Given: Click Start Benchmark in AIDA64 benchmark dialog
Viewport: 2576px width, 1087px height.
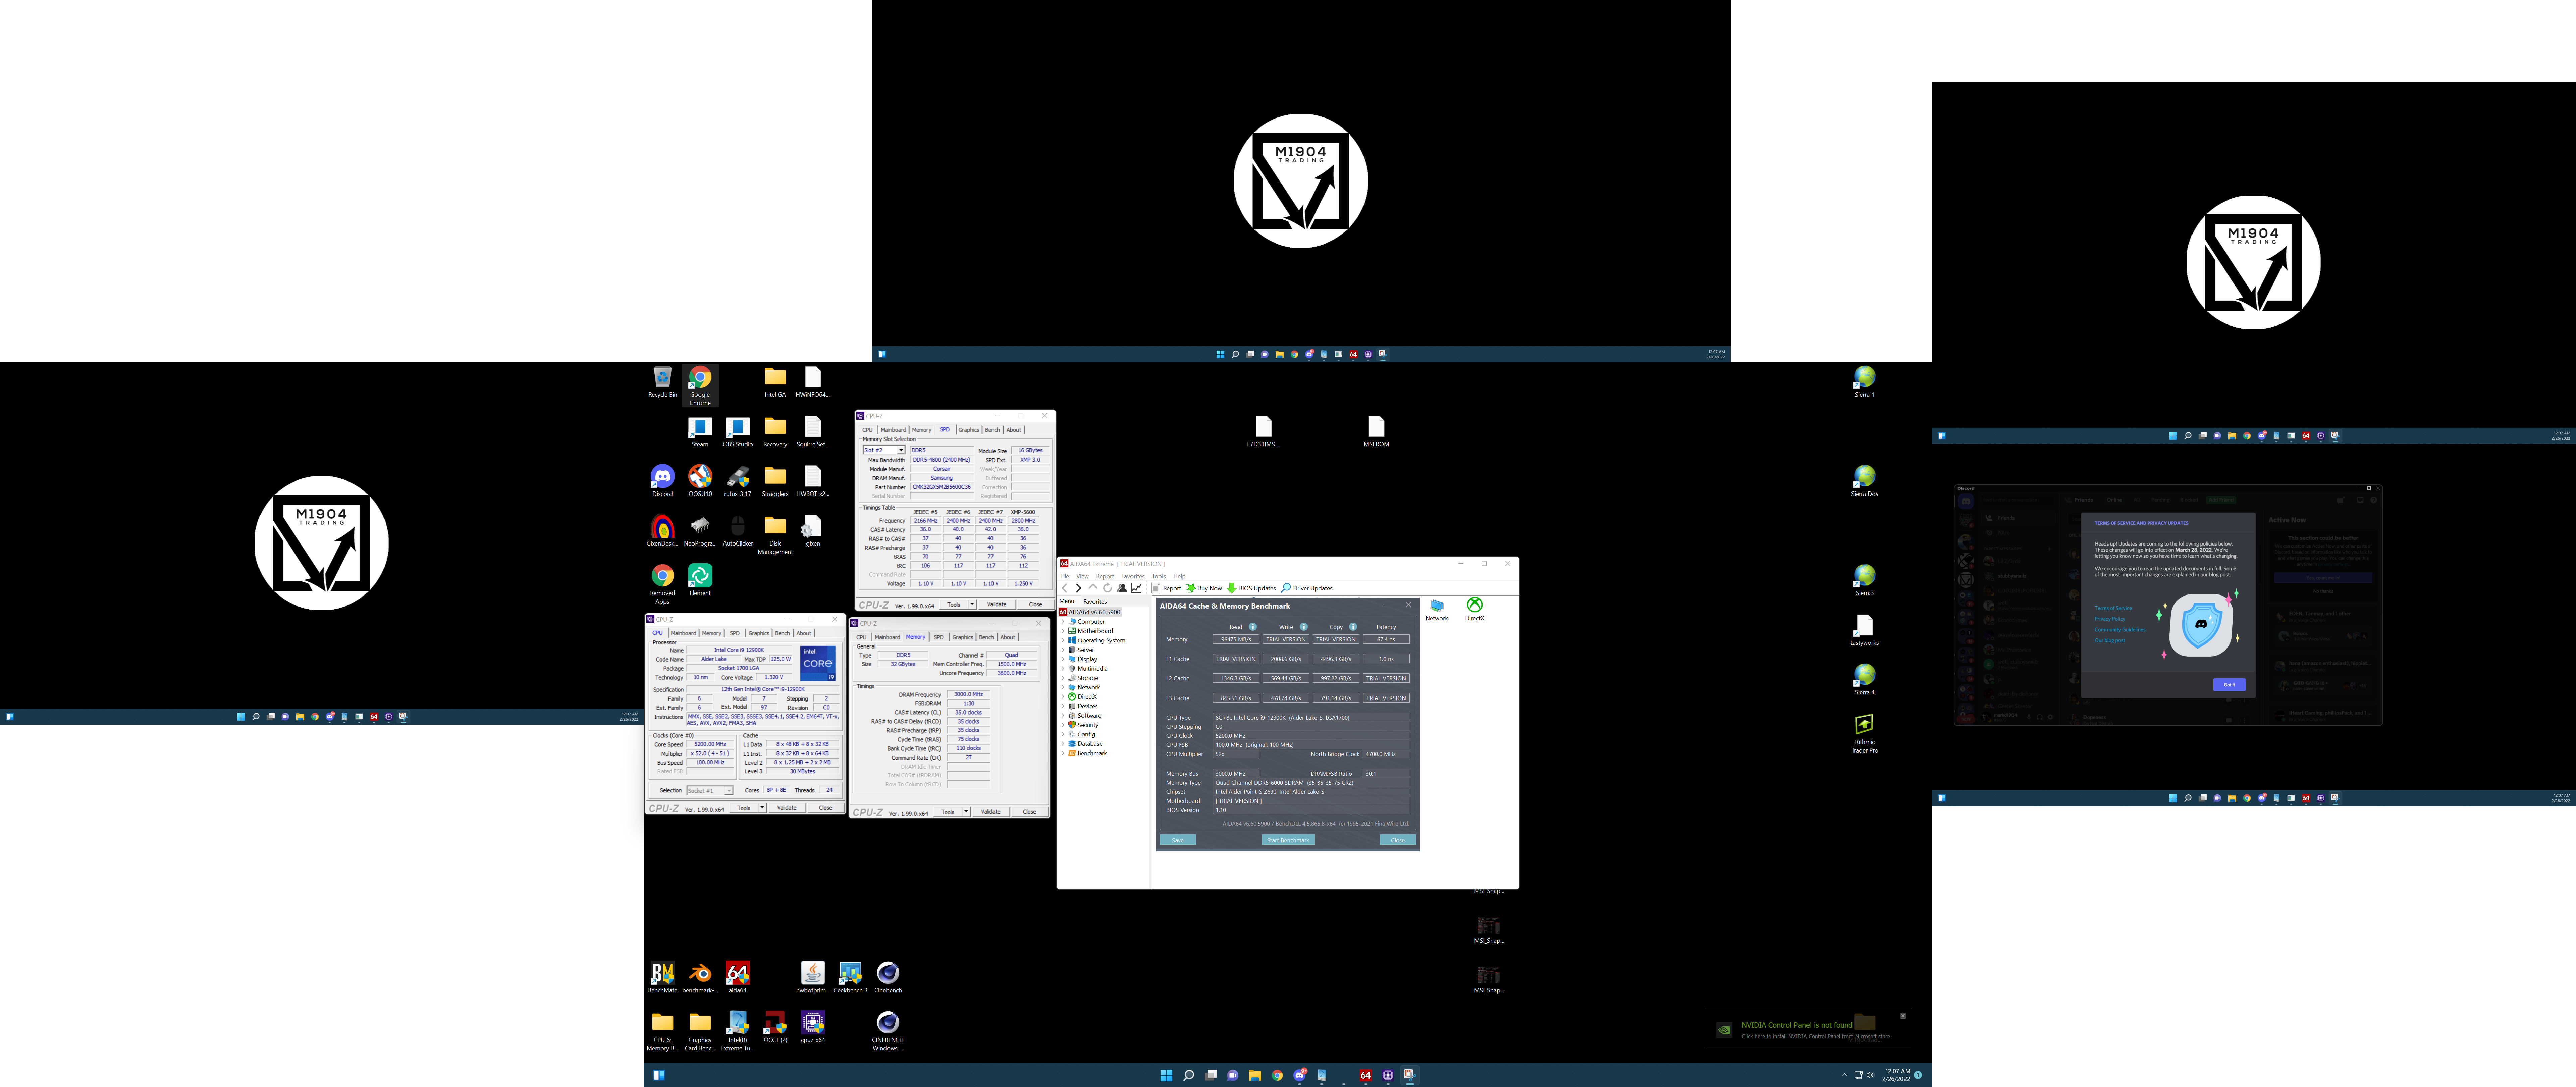Looking at the screenshot, I should tap(1288, 840).
